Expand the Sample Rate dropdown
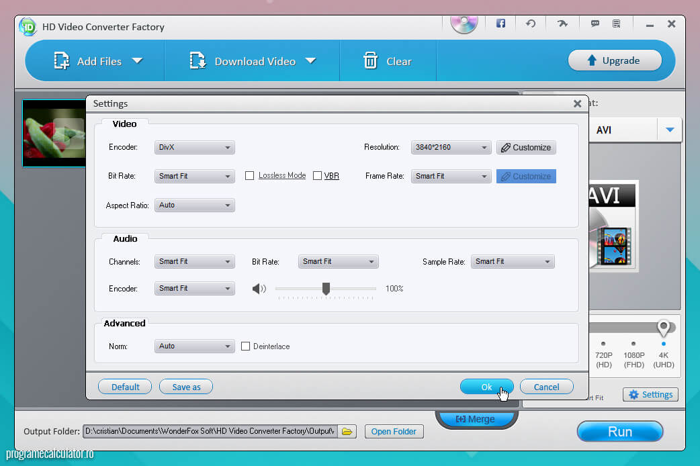The width and height of the screenshot is (700, 466). coord(513,262)
